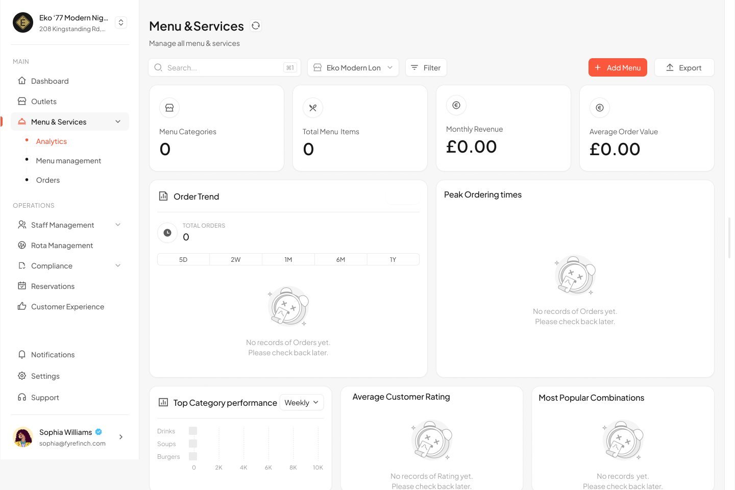
Task: Click the Export button
Action: 684,67
